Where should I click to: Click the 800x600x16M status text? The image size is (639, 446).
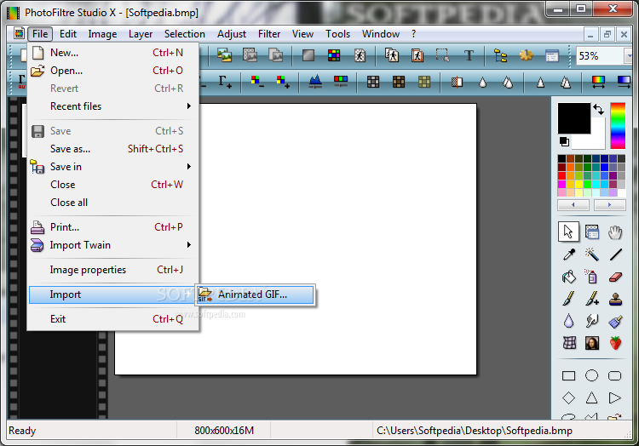pos(224,431)
